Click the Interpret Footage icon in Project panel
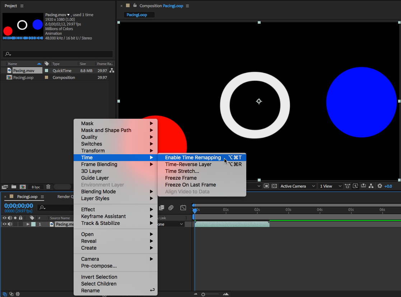The height and width of the screenshot is (297, 401). tap(5, 187)
